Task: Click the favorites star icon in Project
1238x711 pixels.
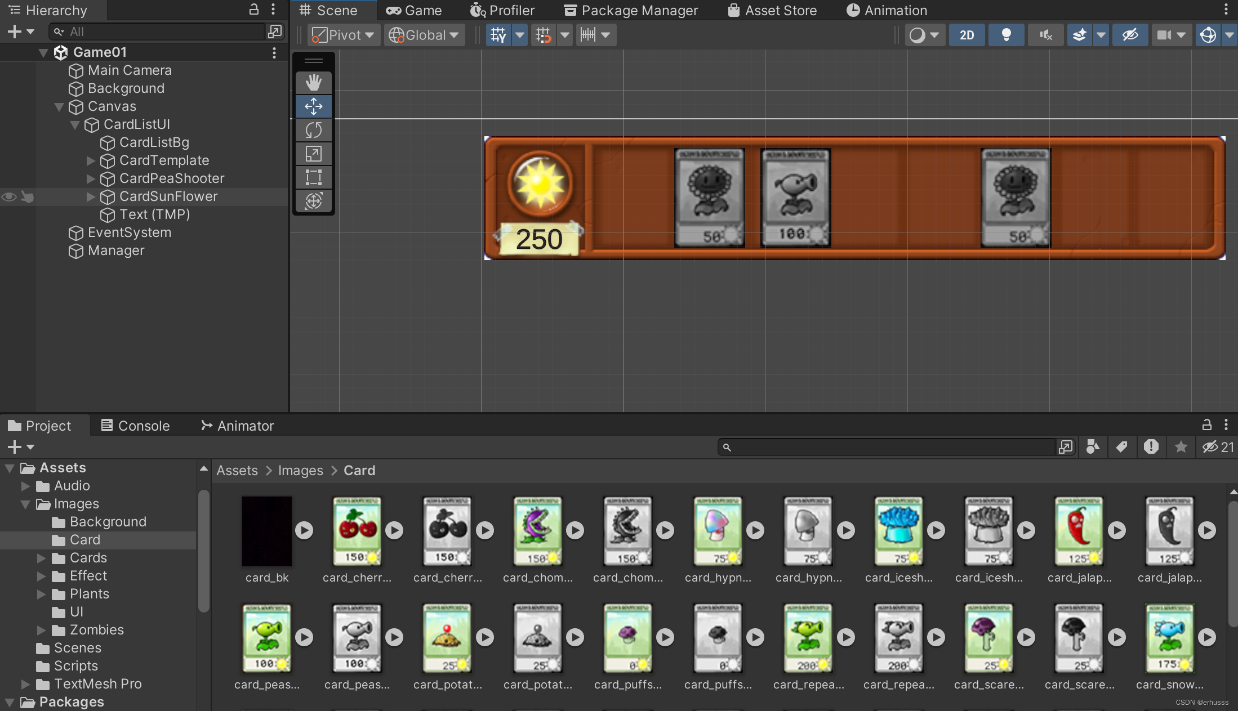Action: pyautogui.click(x=1181, y=447)
